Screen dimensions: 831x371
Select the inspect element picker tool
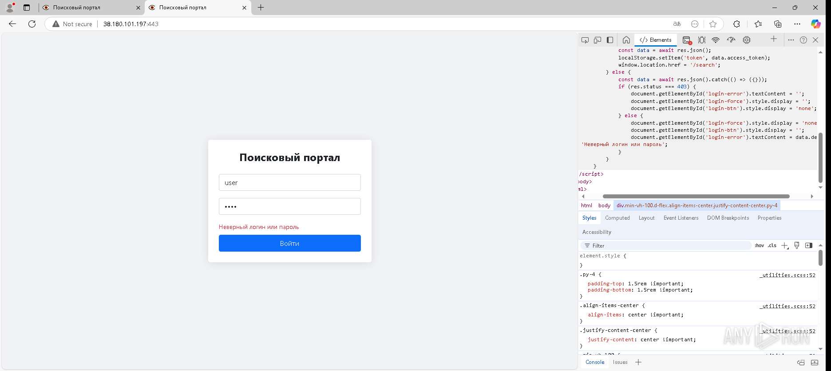click(585, 40)
